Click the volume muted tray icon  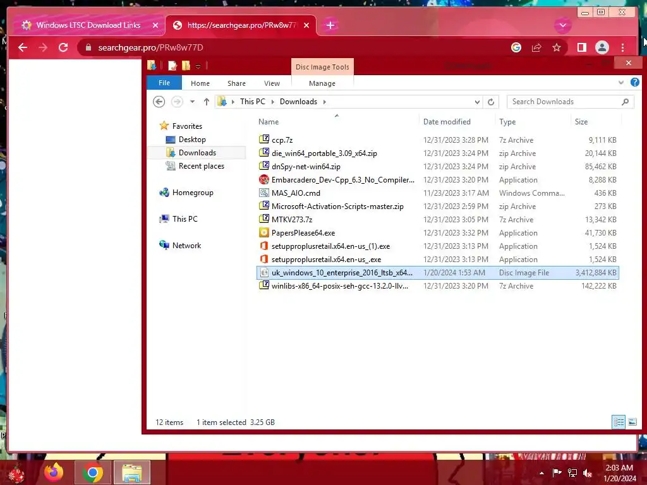pos(588,472)
